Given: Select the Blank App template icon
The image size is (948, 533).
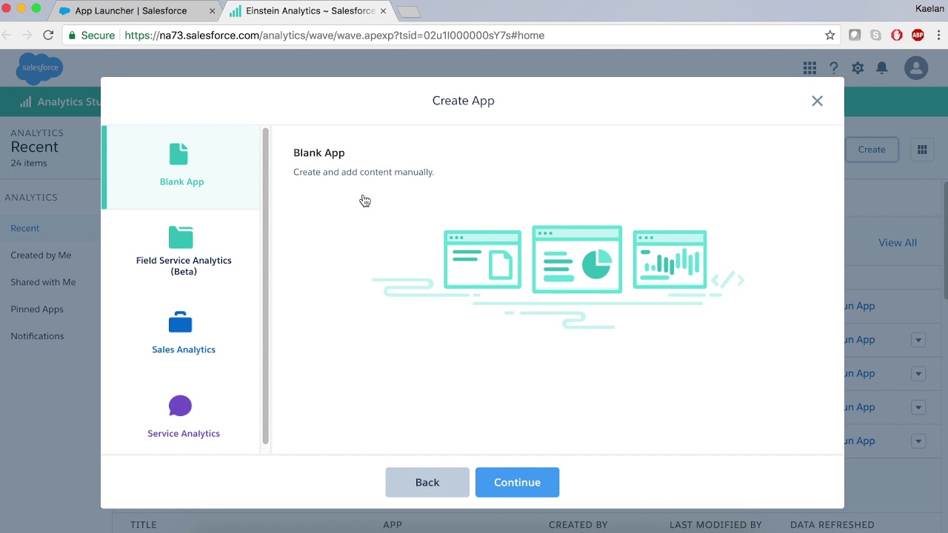Looking at the screenshot, I should click(178, 154).
